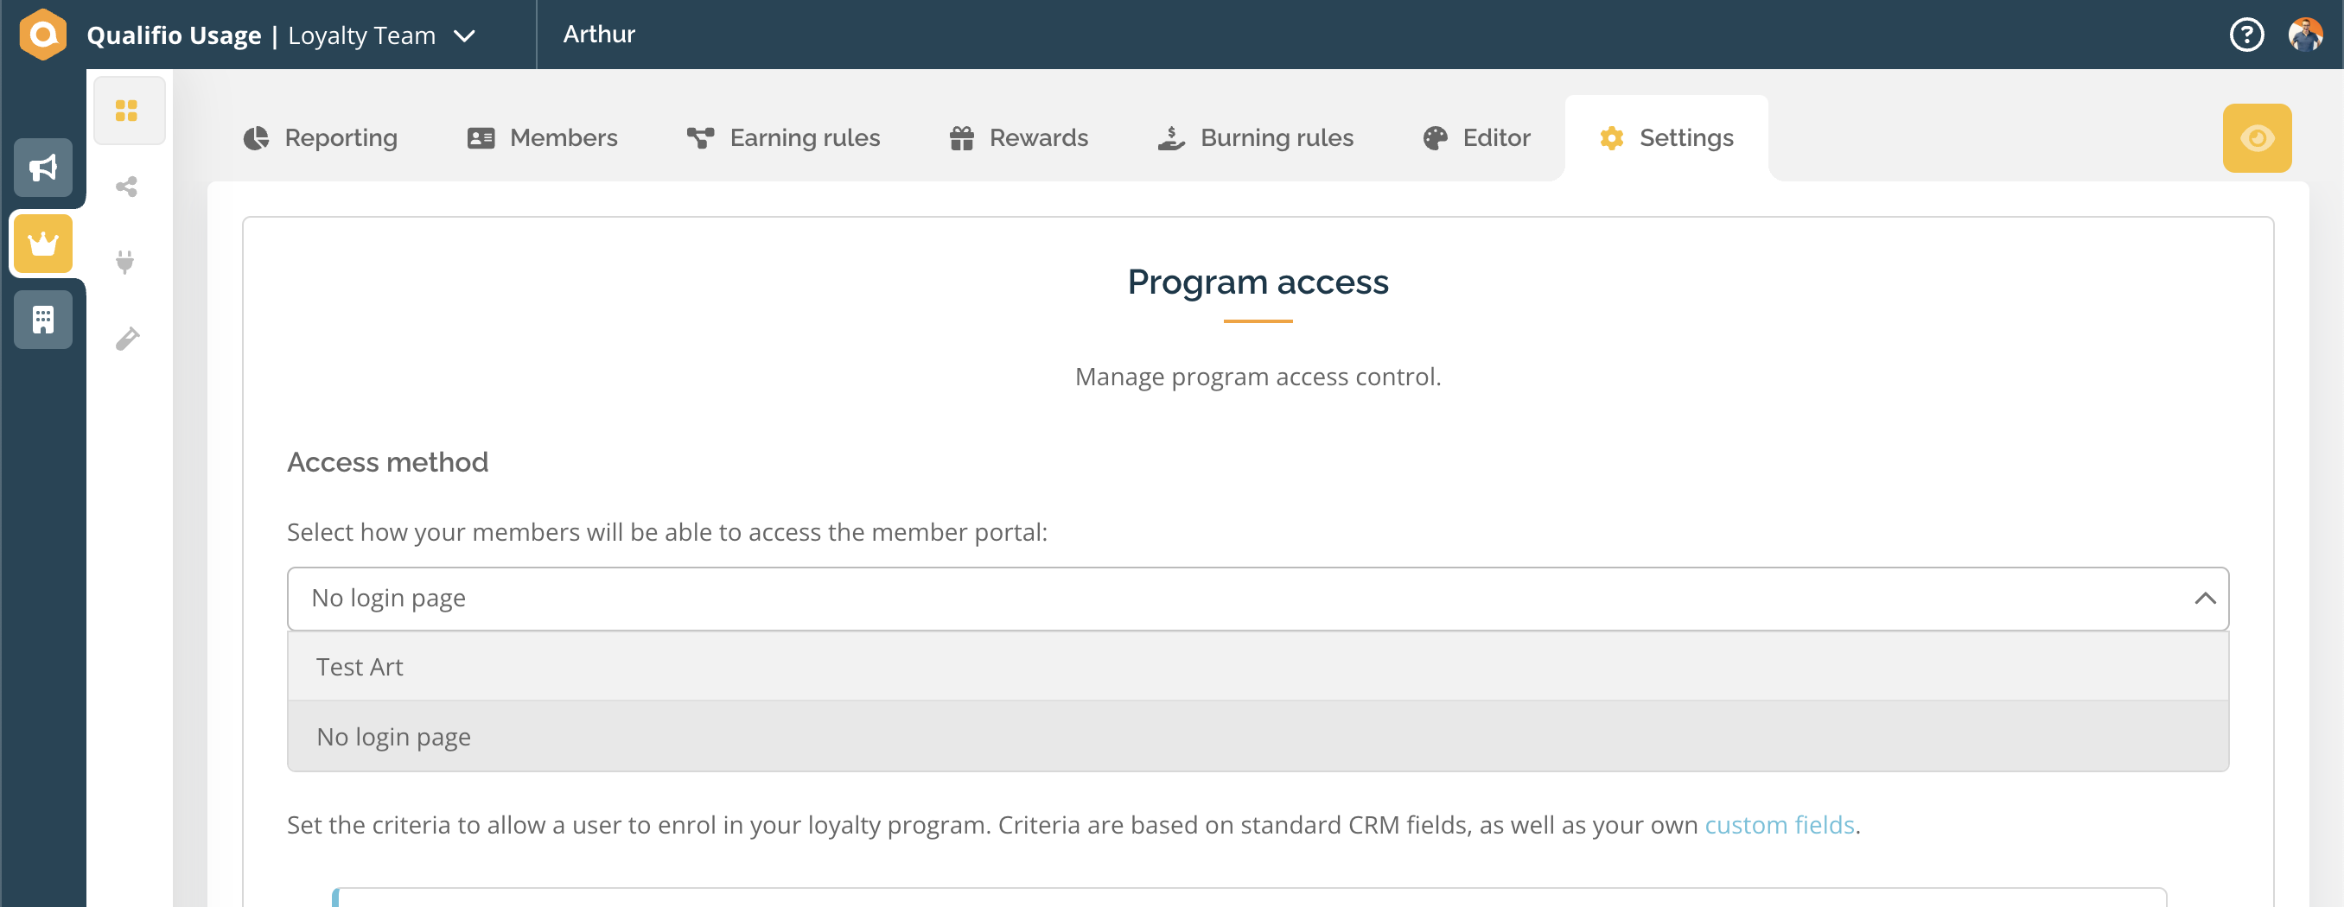Open the share nodes icon

[126, 187]
